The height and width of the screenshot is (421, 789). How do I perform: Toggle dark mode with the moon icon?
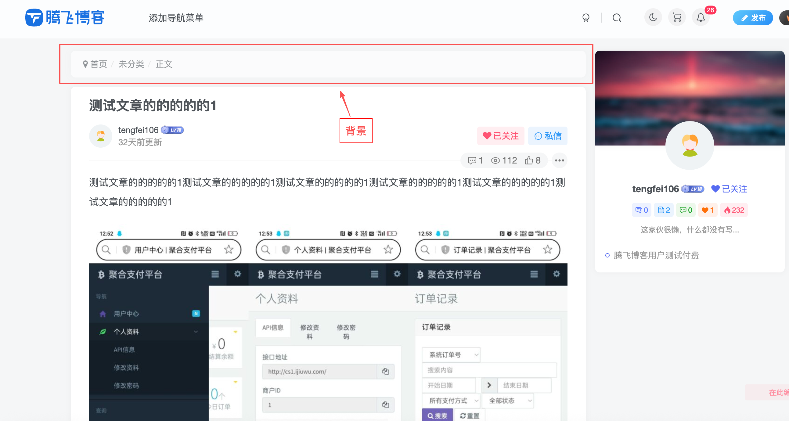(x=653, y=17)
